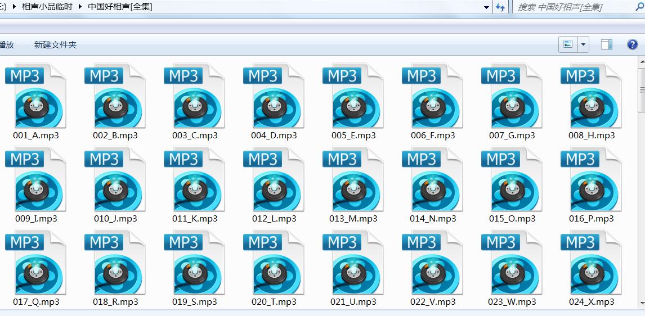Select the 009_I.mp3 file icon
Image resolution: width=645 pixels, height=316 pixels.
(x=36, y=179)
